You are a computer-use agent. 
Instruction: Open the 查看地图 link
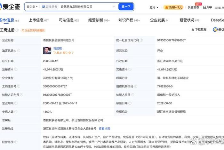(x=104, y=129)
